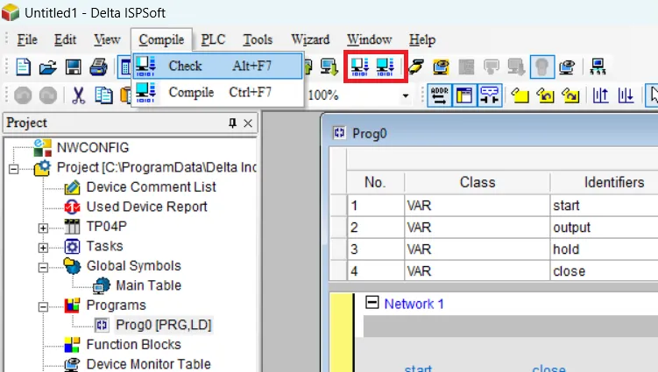Go to next bookmark icon
The width and height of the screenshot is (658, 372).
click(570, 95)
